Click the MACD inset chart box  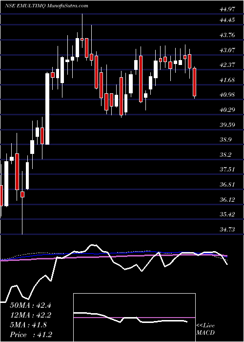click(x=135, y=318)
